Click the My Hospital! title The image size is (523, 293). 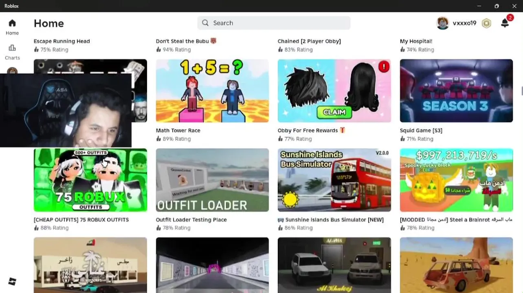point(416,41)
